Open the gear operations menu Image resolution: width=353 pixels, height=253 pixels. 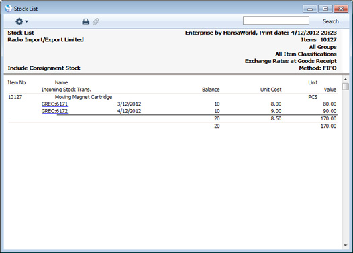click(21, 21)
